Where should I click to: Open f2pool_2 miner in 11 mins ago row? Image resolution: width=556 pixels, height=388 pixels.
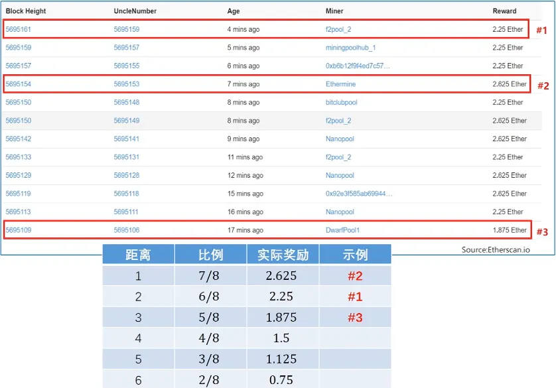tap(338, 157)
